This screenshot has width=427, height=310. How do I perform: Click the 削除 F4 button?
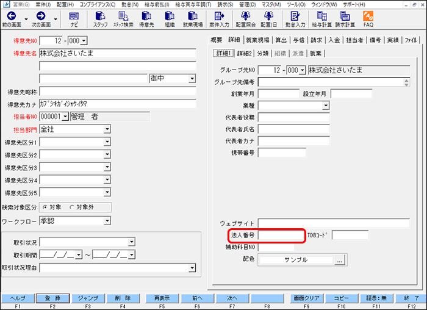click(x=123, y=298)
